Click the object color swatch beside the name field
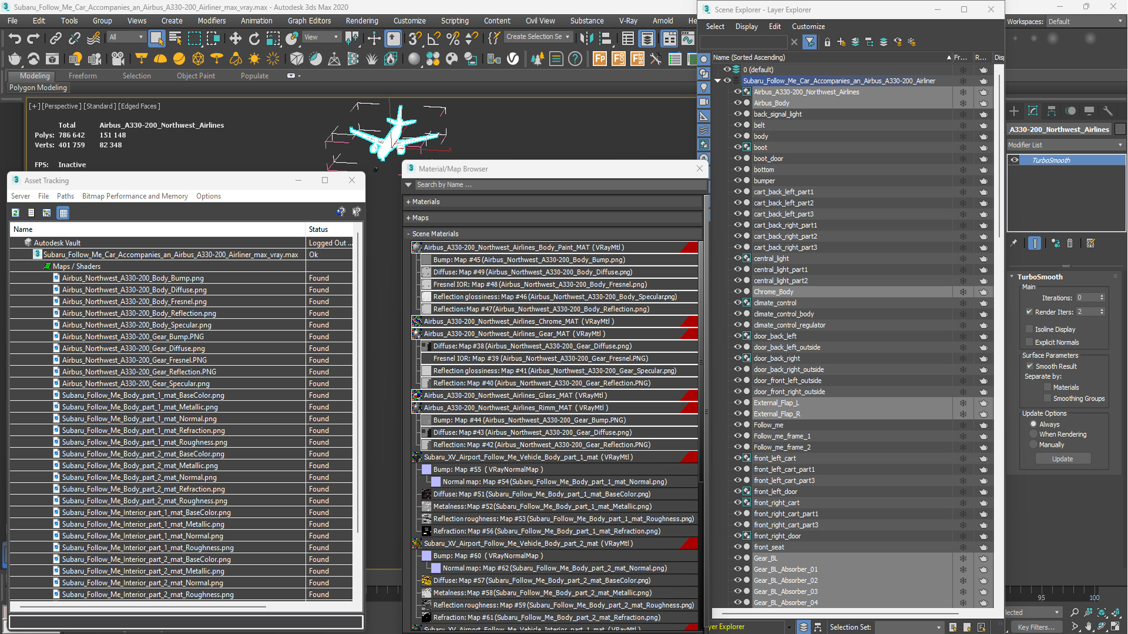 (1120, 129)
